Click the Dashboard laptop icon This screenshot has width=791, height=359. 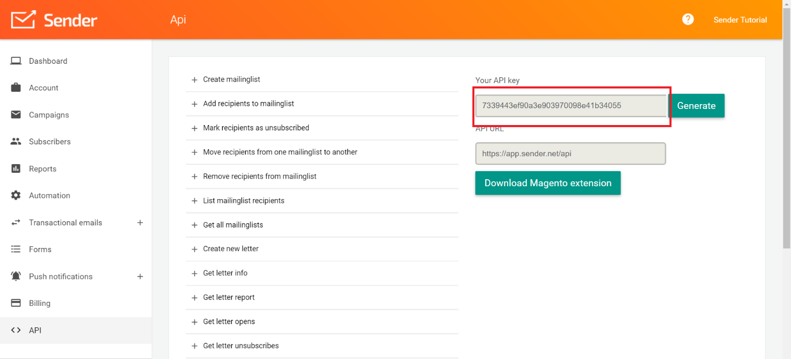click(16, 61)
